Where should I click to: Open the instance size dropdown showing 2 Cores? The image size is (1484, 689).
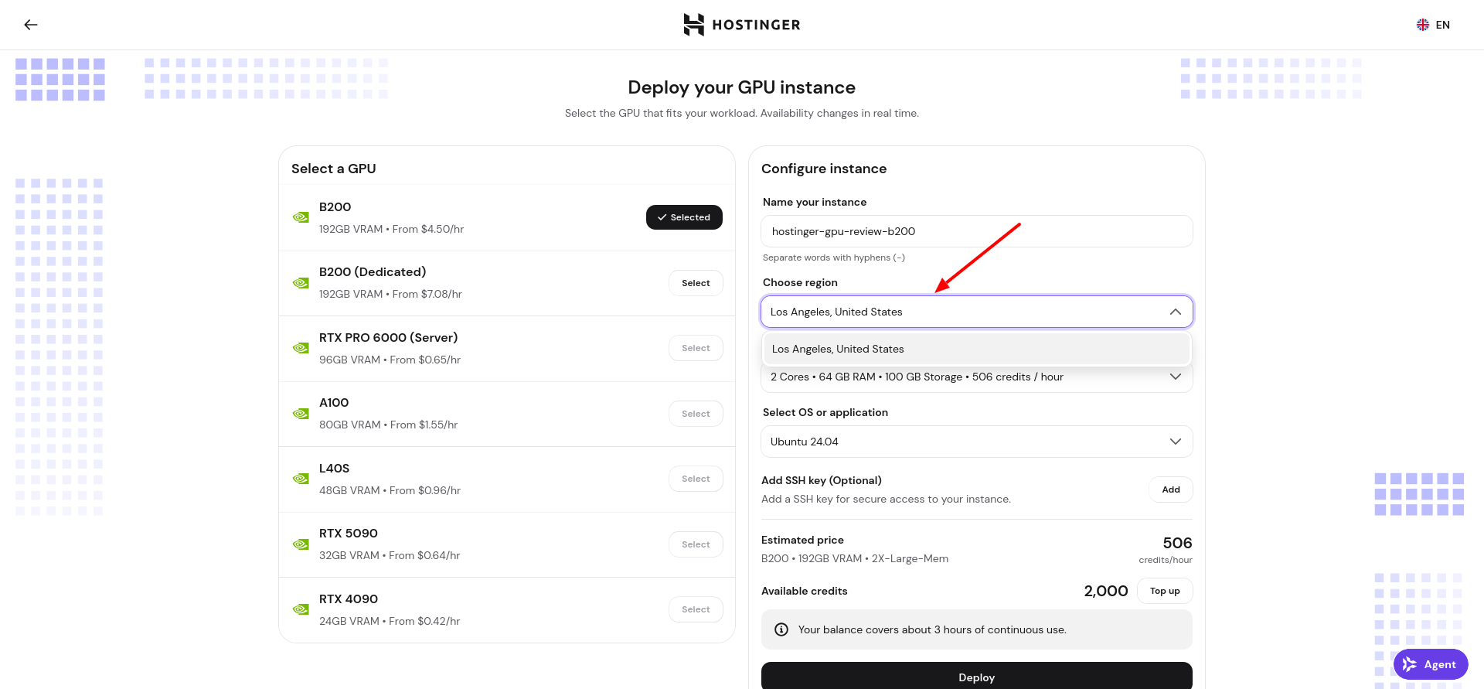coord(977,377)
